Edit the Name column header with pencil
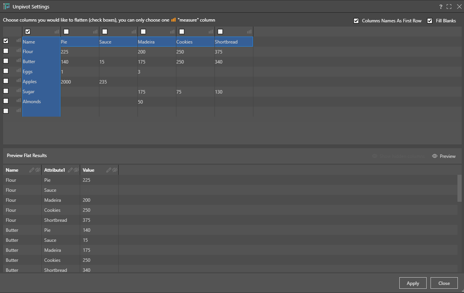Viewport: 464px width, 293px height. click(32, 170)
